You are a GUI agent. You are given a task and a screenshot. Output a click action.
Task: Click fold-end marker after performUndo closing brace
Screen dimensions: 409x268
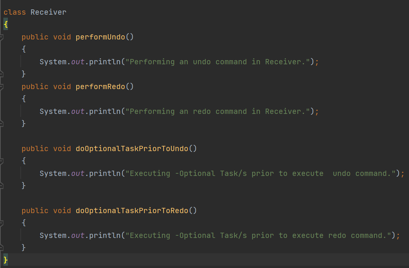[x=1, y=74]
